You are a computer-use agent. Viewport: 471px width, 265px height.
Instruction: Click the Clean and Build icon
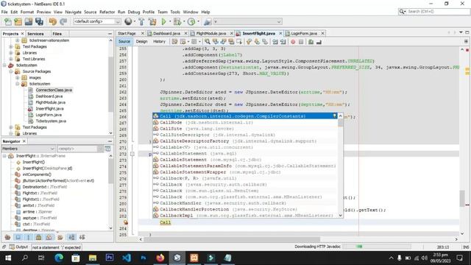[152, 21]
